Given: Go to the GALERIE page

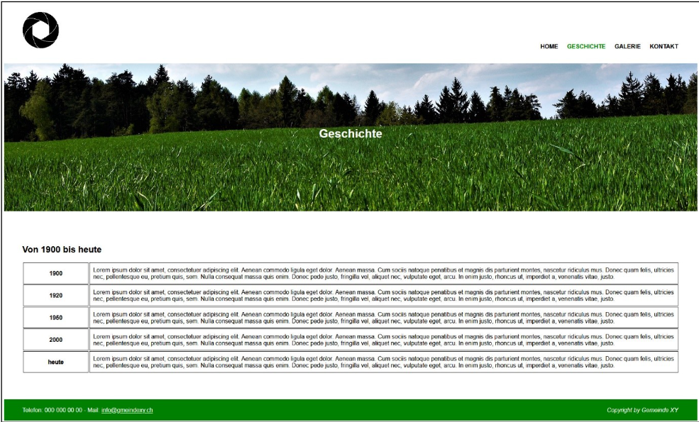Looking at the screenshot, I should pos(627,47).
